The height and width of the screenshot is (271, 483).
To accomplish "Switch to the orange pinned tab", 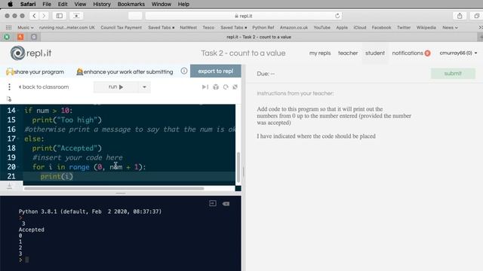I will pyautogui.click(x=20, y=37).
